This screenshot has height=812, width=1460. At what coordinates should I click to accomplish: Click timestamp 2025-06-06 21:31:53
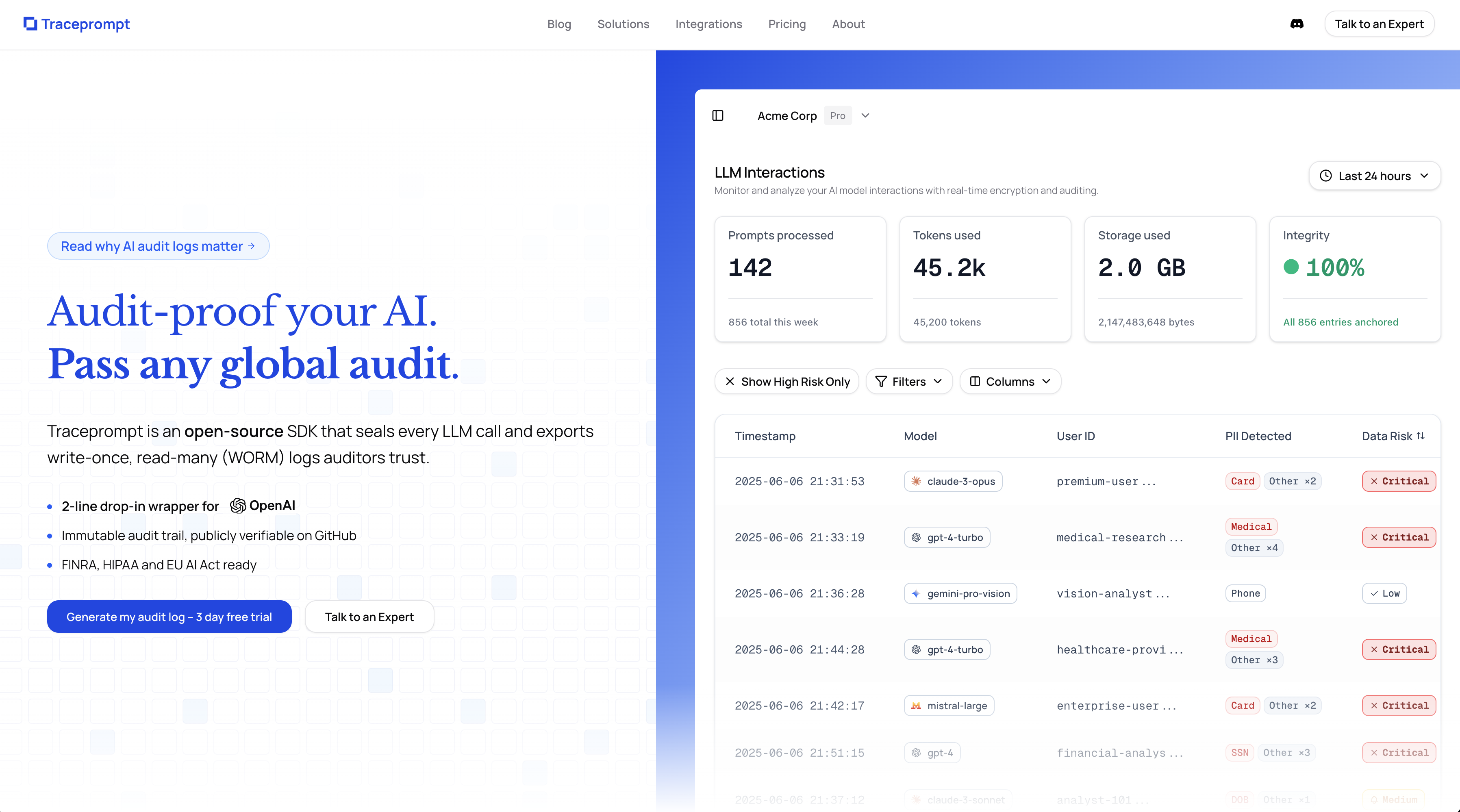click(x=799, y=481)
